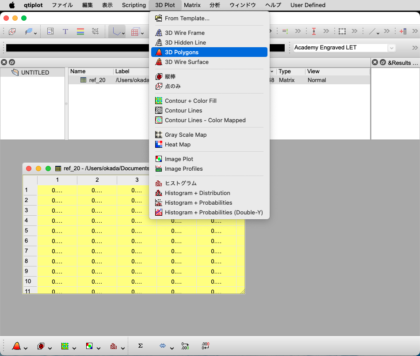The width and height of the screenshot is (420, 356).
Task: Open the User Defined menu
Action: pyautogui.click(x=308, y=5)
